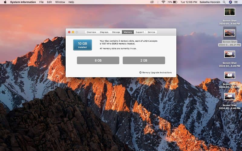Open the Apple menu

[x=5, y=2]
